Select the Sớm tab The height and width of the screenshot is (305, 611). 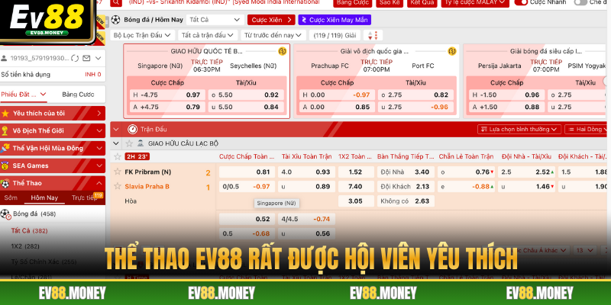pos(11,197)
